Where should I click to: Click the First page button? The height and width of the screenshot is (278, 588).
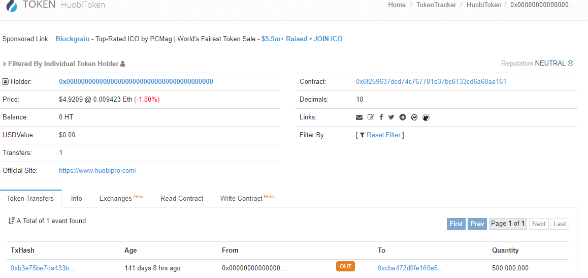pos(456,224)
